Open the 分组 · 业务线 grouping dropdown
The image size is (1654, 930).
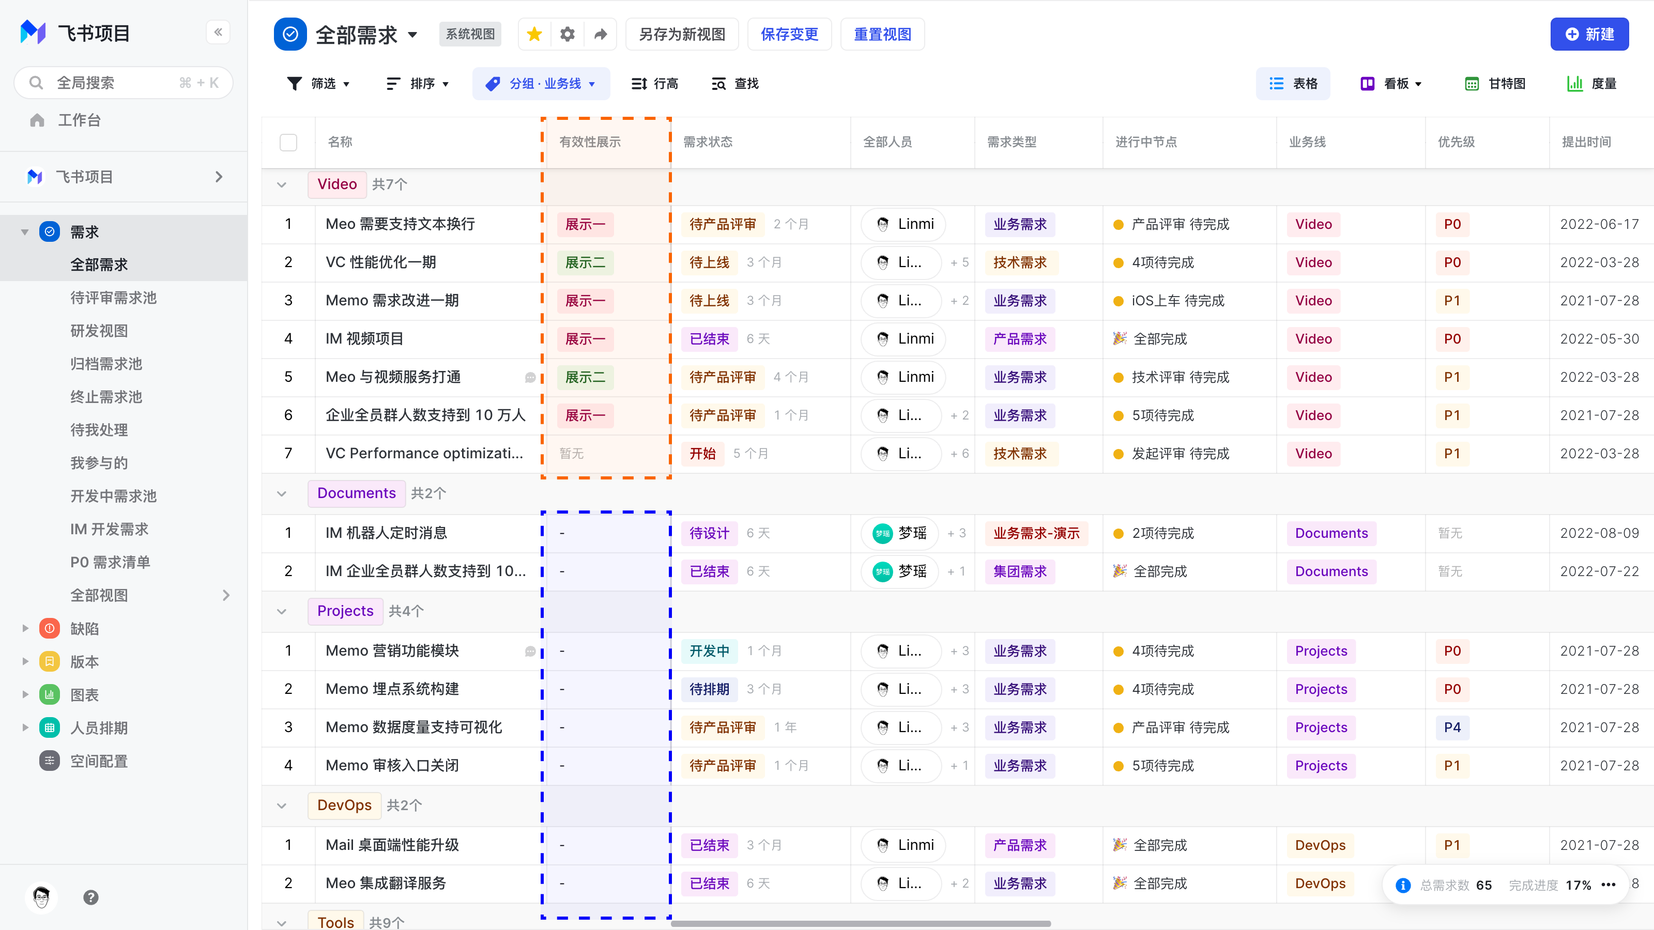pyautogui.click(x=541, y=83)
